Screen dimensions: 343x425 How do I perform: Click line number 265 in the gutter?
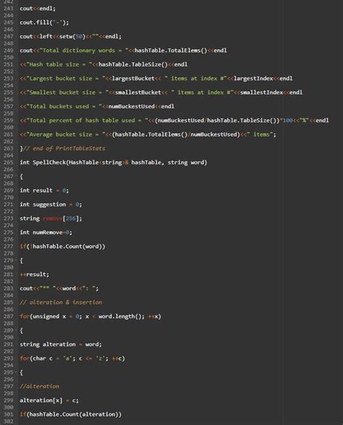pos(9,163)
